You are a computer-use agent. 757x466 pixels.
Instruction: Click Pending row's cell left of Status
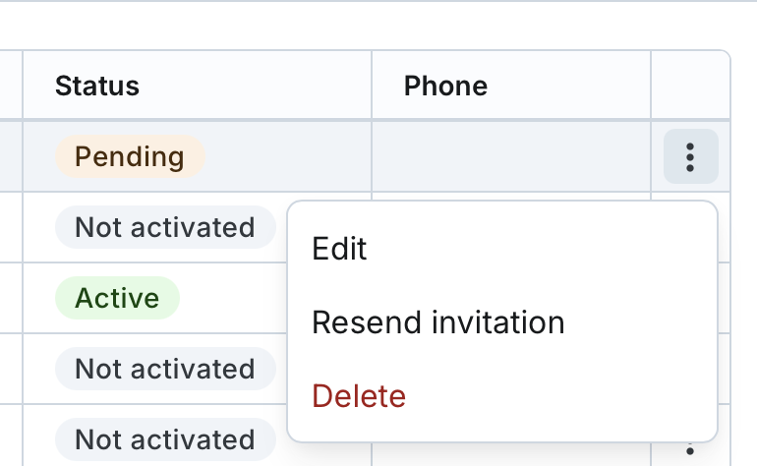(11, 156)
